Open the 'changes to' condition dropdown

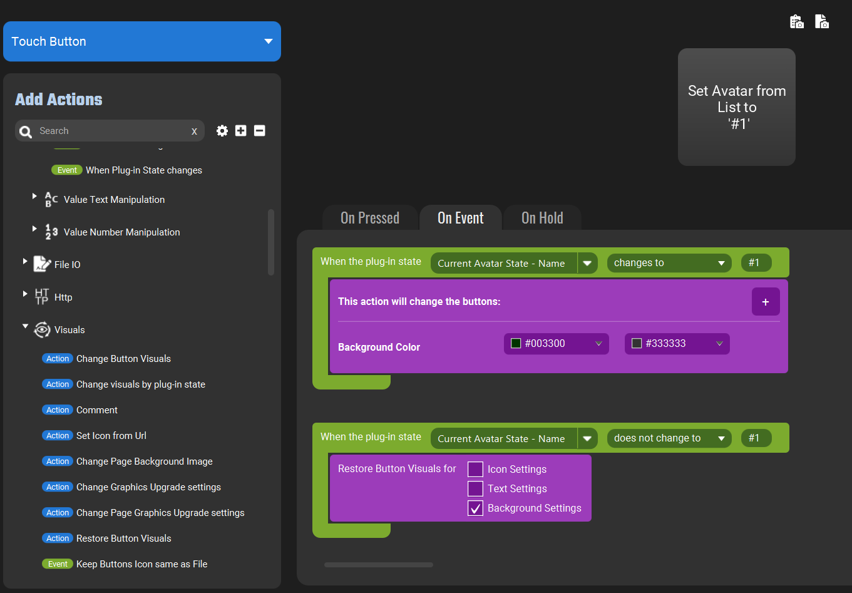pos(669,263)
